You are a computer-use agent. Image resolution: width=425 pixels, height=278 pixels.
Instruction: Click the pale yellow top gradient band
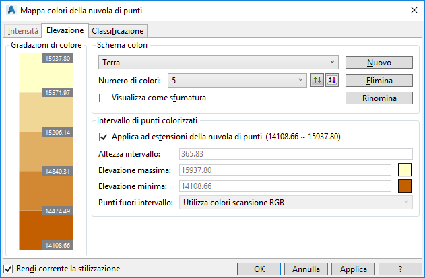pos(46,73)
